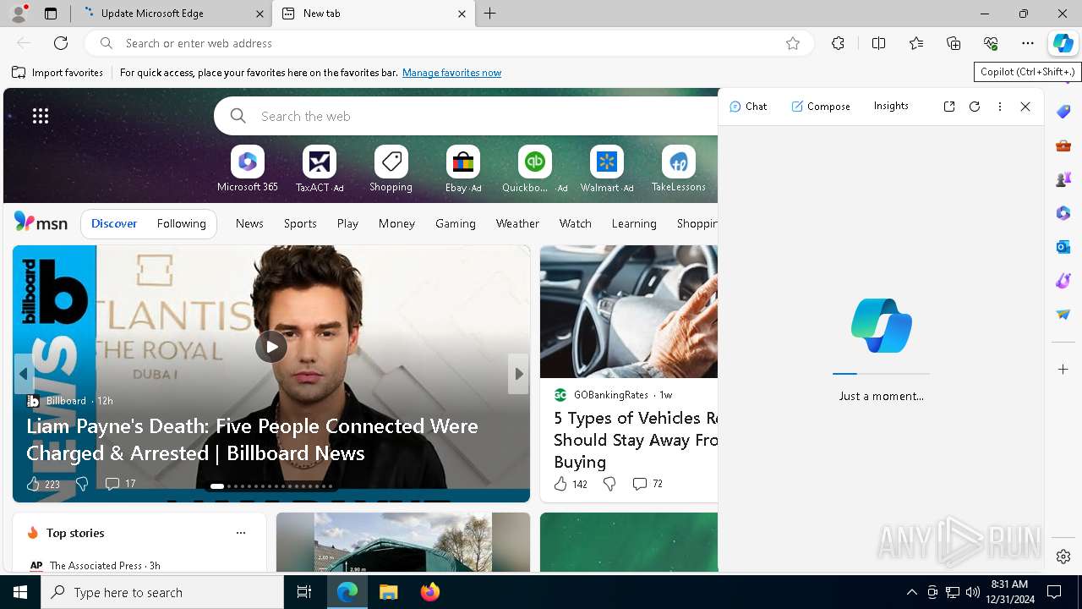Open TakeLessons quick link
Viewport: 1082px width, 609px height.
click(x=678, y=169)
